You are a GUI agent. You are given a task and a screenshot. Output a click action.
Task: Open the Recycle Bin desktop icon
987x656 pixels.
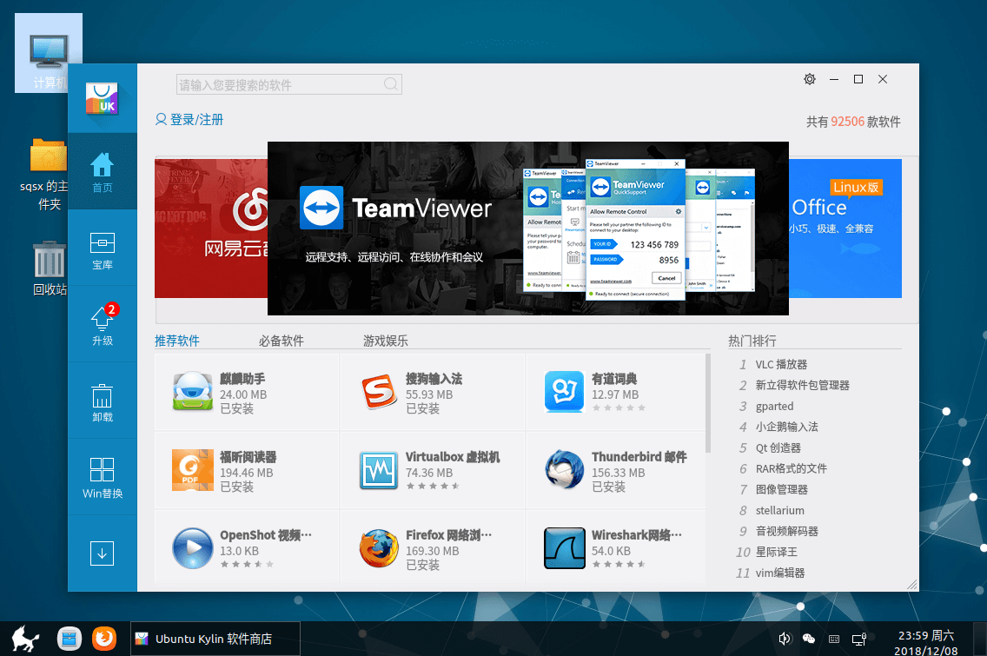tap(50, 268)
